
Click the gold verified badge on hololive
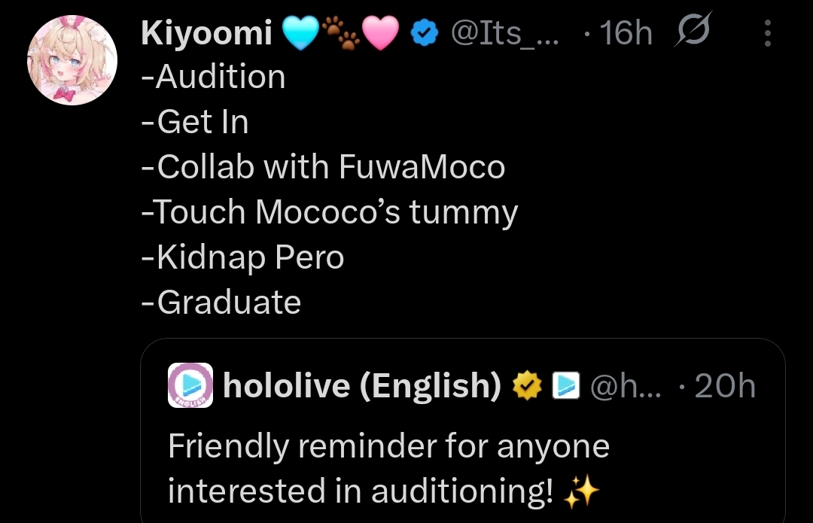[x=528, y=385]
